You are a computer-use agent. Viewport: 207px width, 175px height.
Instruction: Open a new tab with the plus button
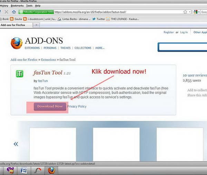click(37, 25)
